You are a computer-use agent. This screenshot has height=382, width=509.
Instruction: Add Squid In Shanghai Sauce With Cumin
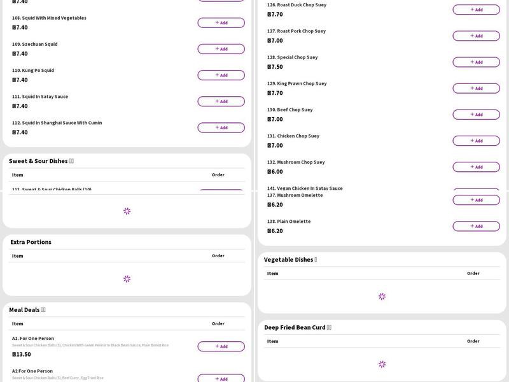click(x=221, y=127)
